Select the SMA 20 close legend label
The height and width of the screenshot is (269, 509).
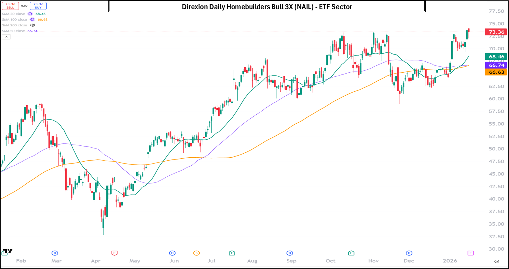pos(13,14)
